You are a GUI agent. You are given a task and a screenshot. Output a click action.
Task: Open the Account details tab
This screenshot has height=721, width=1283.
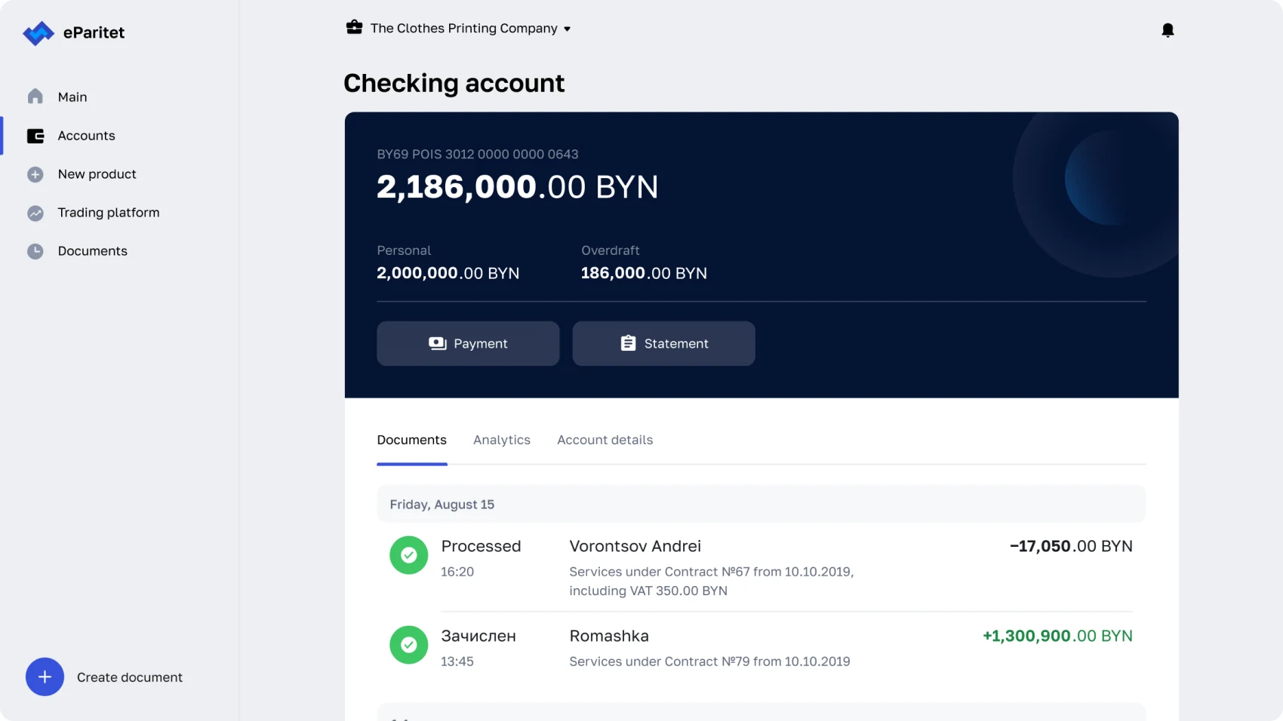[x=605, y=440]
